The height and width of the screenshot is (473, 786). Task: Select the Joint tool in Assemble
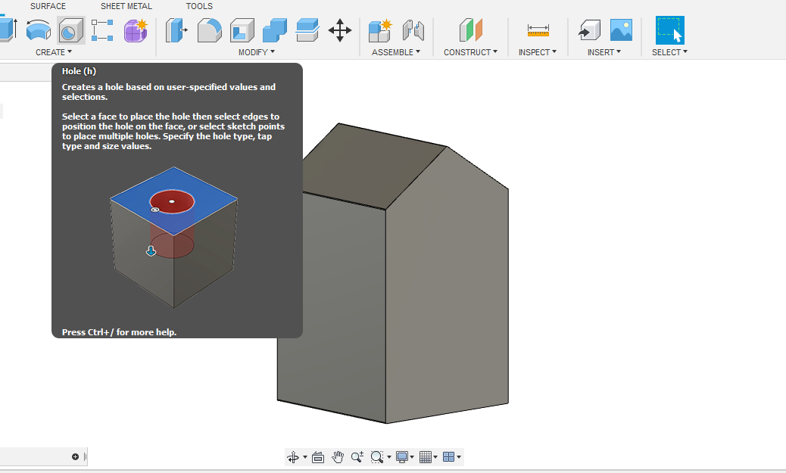click(413, 30)
